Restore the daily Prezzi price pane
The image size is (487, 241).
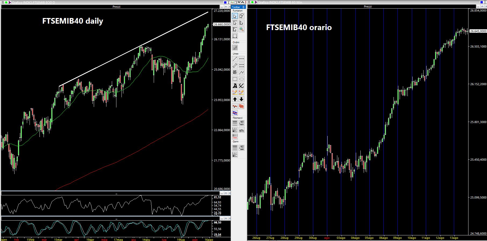(226, 7)
